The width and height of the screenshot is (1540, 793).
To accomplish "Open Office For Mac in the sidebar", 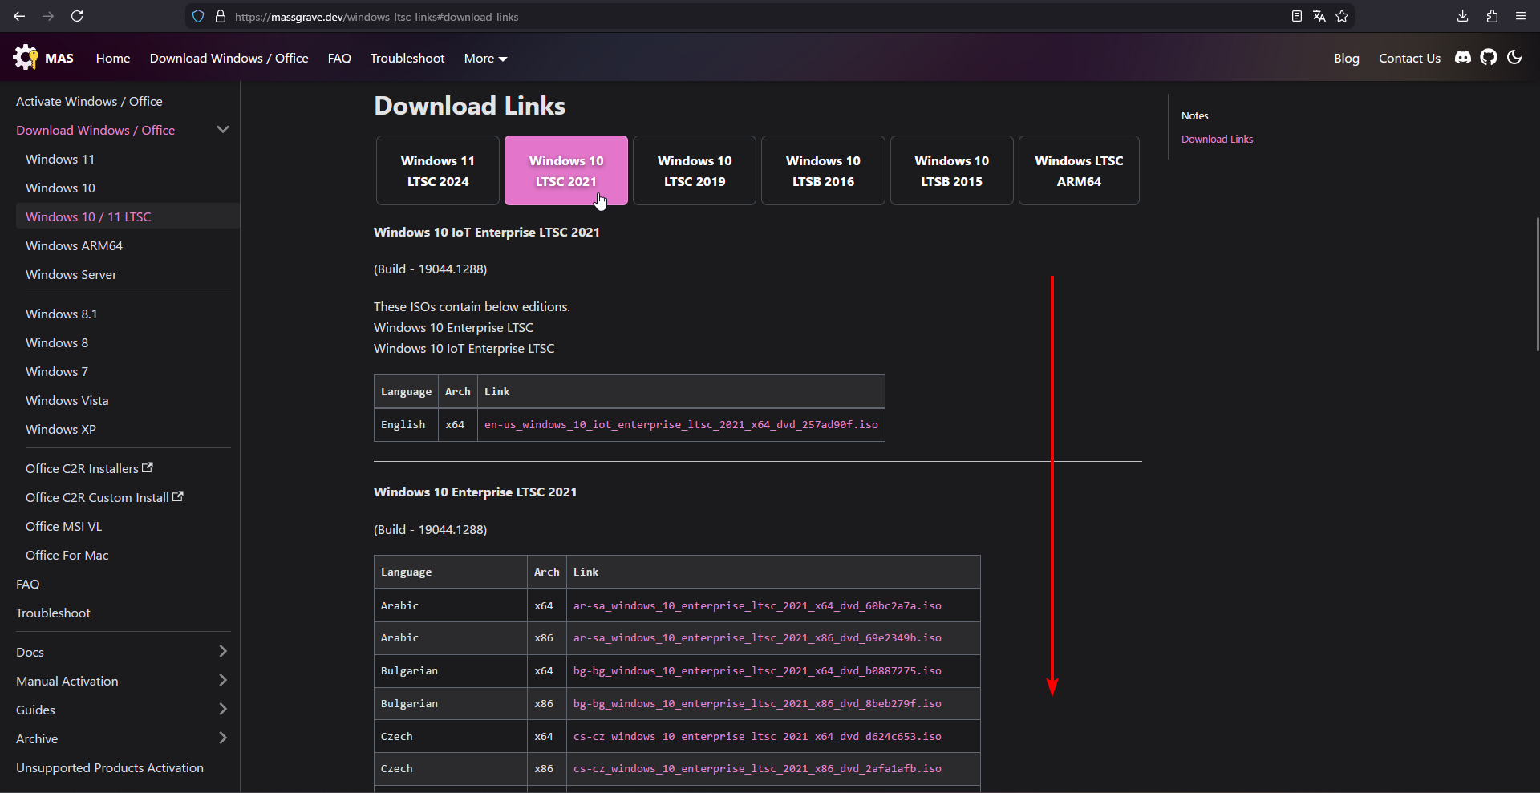I will click(x=67, y=555).
